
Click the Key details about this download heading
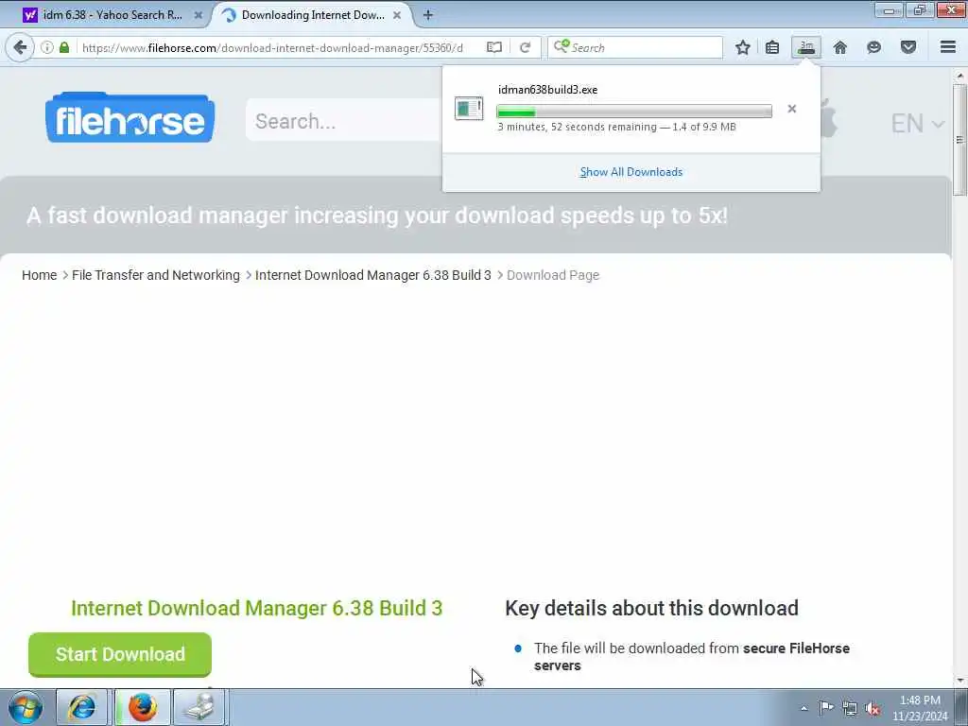click(651, 608)
